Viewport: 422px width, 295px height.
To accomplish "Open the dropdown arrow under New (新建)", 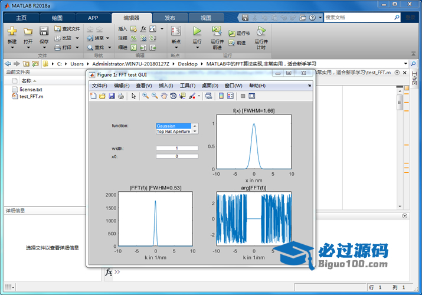I will 12,48.
